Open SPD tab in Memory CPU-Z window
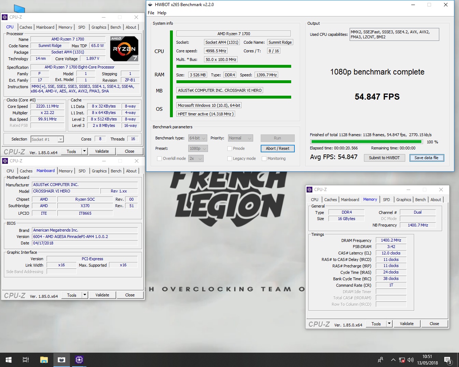The image size is (459, 367). coord(386,200)
